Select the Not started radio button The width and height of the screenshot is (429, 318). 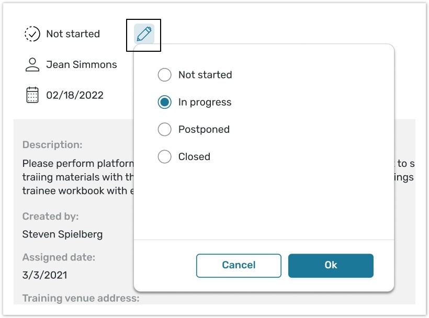pos(165,75)
